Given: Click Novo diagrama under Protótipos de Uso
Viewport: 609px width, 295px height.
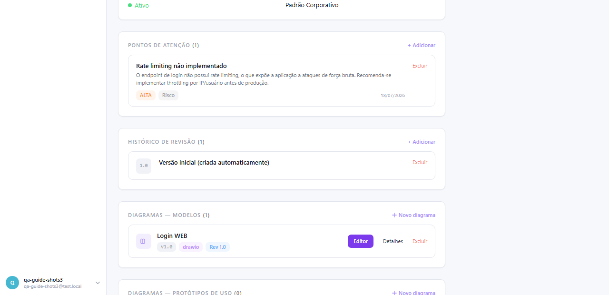Looking at the screenshot, I should tap(413, 293).
